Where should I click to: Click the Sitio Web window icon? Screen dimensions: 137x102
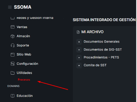pyautogui.click(x=13, y=54)
